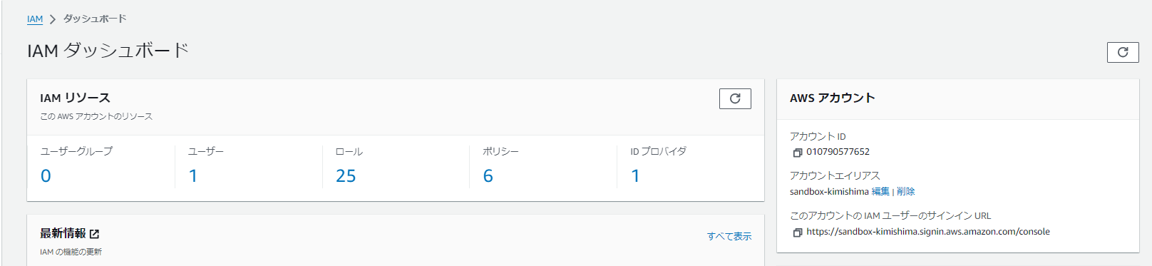Click the 最新情報 heading
This screenshot has width=1152, height=266.
[x=63, y=233]
